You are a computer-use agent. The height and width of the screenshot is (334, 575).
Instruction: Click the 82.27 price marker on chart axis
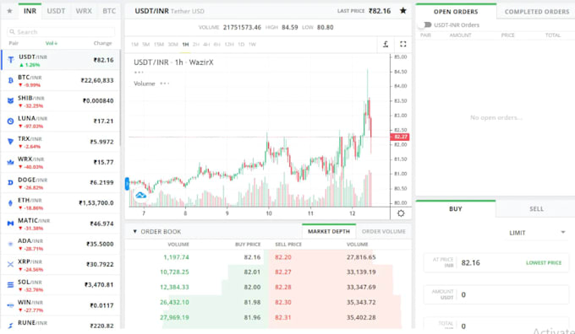tap(400, 137)
